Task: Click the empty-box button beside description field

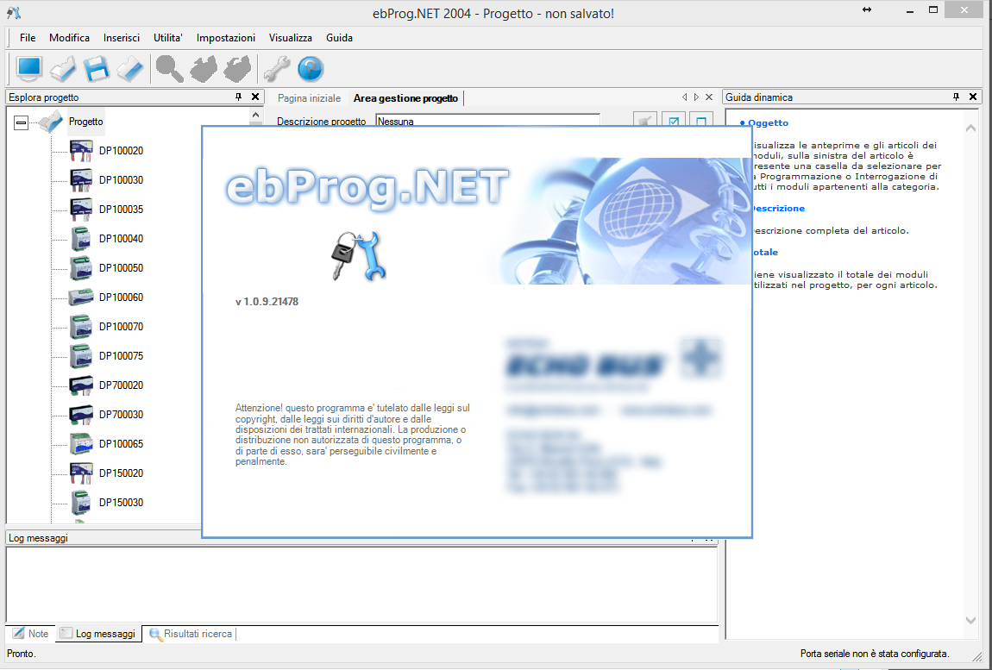Action: coord(701,119)
